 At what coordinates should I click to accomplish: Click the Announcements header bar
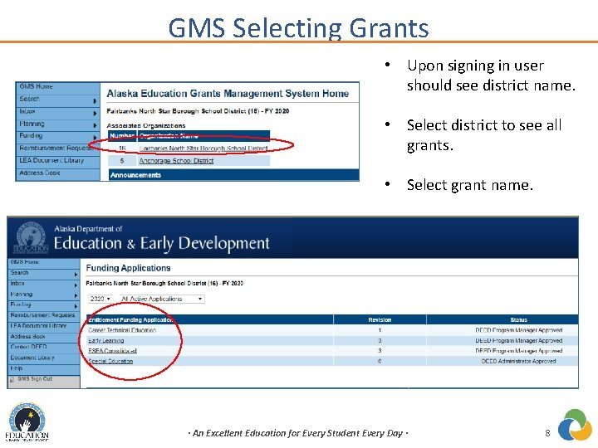[233, 175]
